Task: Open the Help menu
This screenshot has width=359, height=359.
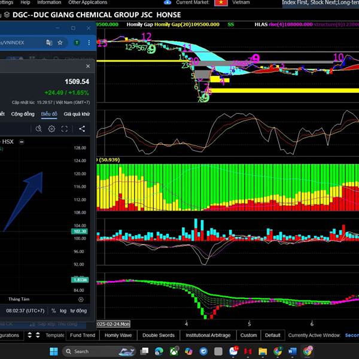Action: click(25, 2)
